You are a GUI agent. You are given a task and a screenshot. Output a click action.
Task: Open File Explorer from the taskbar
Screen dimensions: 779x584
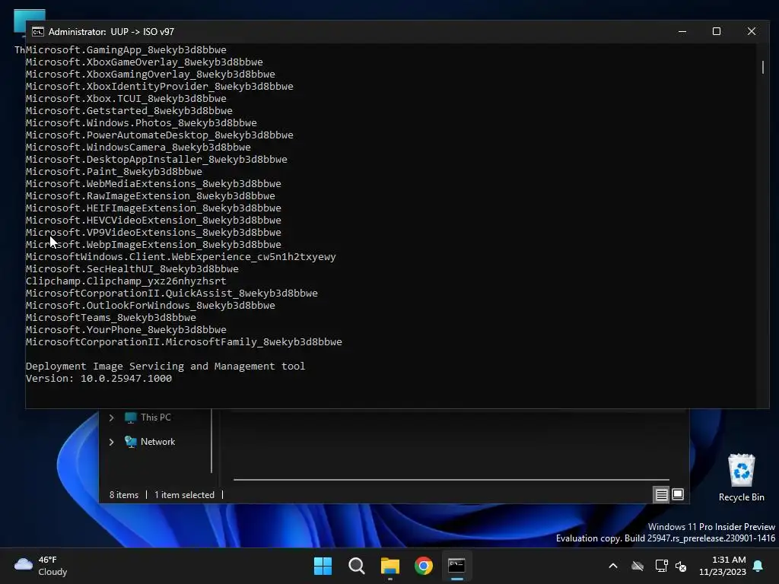(x=390, y=566)
